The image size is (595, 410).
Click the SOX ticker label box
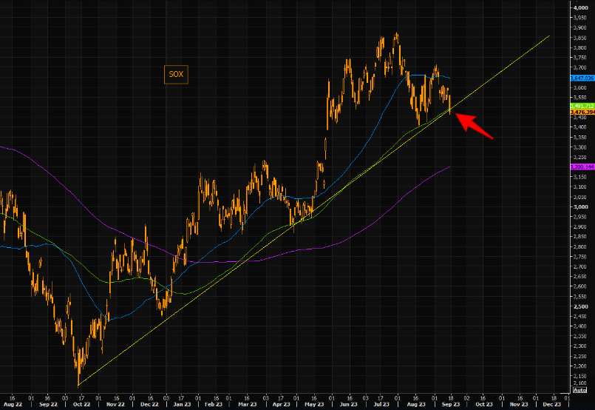pyautogui.click(x=177, y=74)
